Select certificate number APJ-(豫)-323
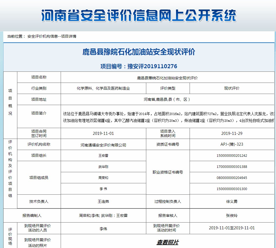276x248 pixels. [x=232, y=144]
